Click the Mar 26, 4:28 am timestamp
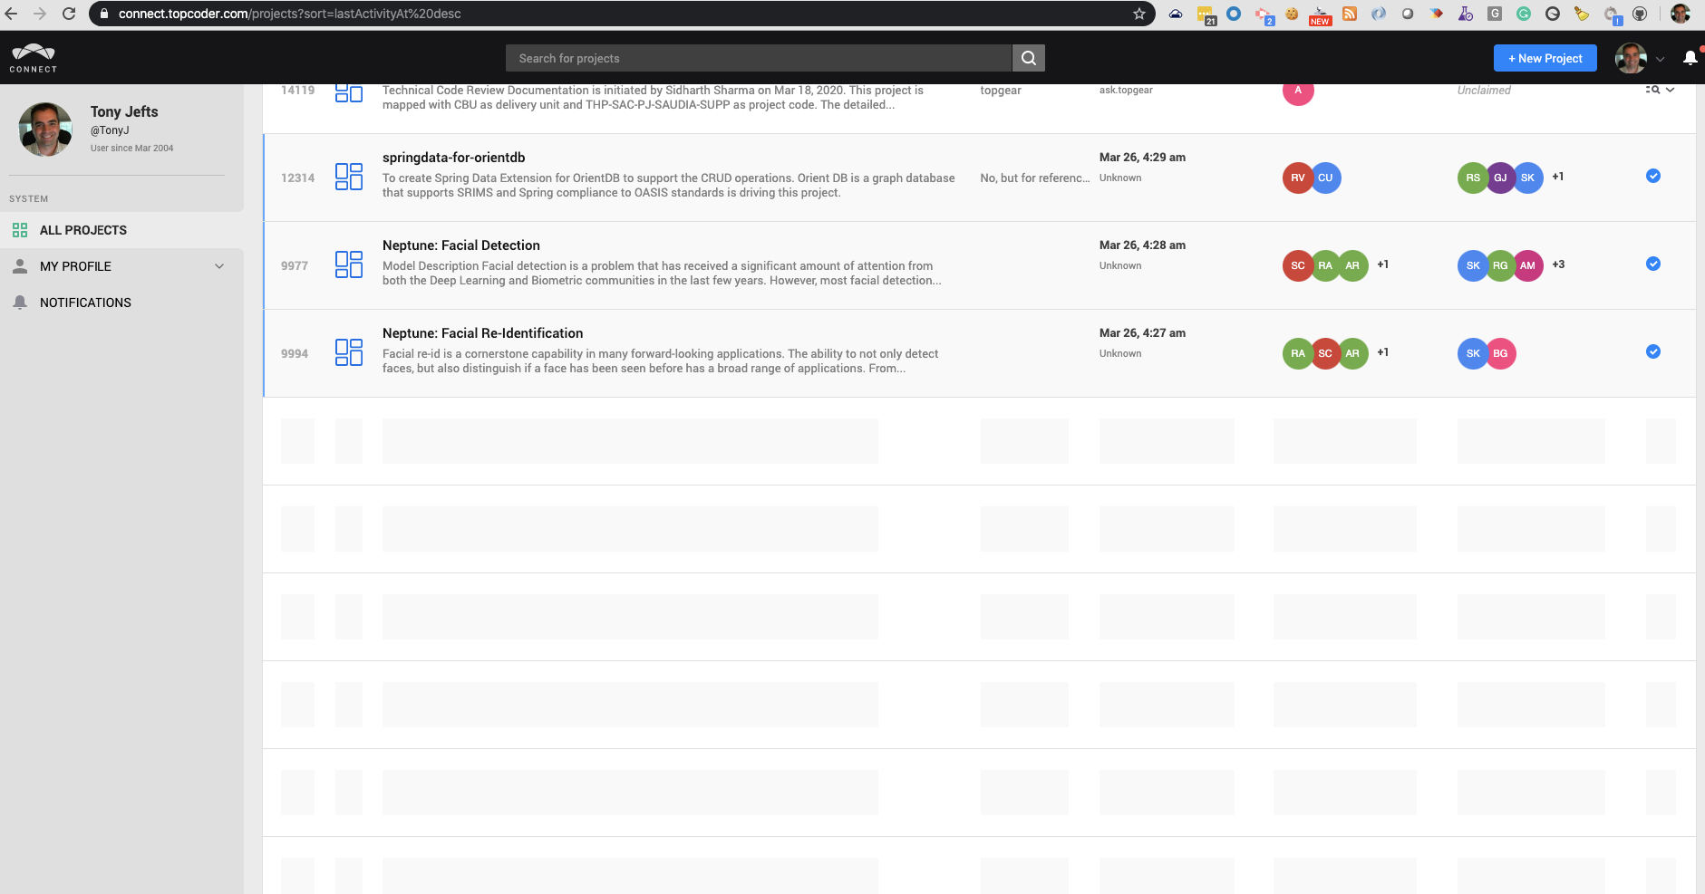 click(x=1142, y=245)
